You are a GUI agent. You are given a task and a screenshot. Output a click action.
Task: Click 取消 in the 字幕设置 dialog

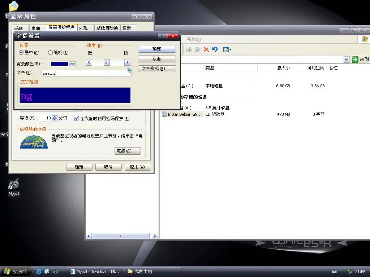click(x=157, y=59)
